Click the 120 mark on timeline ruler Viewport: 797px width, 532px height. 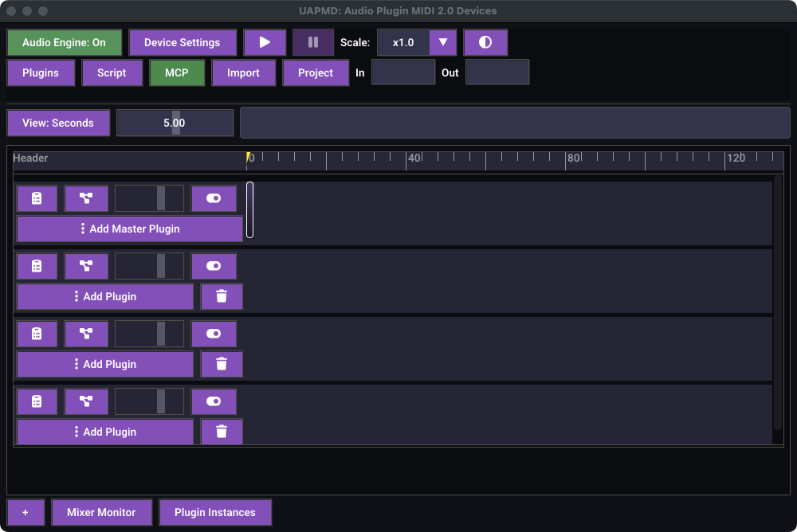click(736, 158)
